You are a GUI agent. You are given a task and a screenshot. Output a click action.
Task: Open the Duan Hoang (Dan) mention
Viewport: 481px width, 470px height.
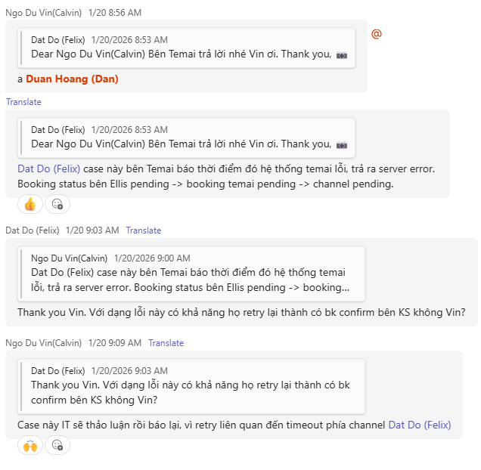[72, 79]
